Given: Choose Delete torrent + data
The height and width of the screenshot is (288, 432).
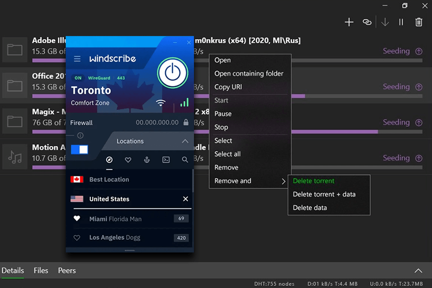Looking at the screenshot, I should (329, 194).
